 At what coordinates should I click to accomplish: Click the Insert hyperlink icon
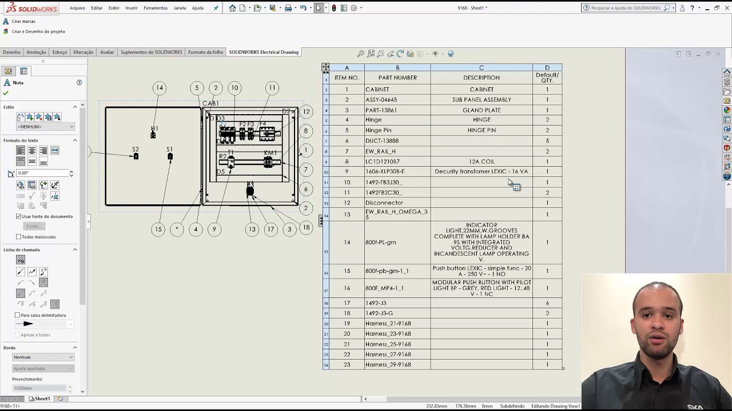(21, 185)
